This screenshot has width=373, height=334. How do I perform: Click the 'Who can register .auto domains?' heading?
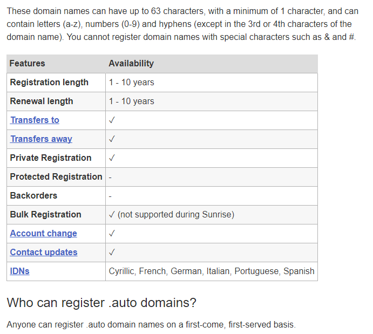(x=101, y=303)
